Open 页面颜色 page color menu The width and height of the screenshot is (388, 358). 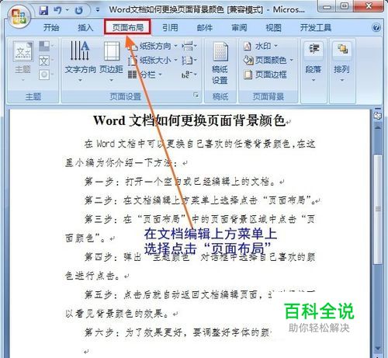(x=268, y=61)
